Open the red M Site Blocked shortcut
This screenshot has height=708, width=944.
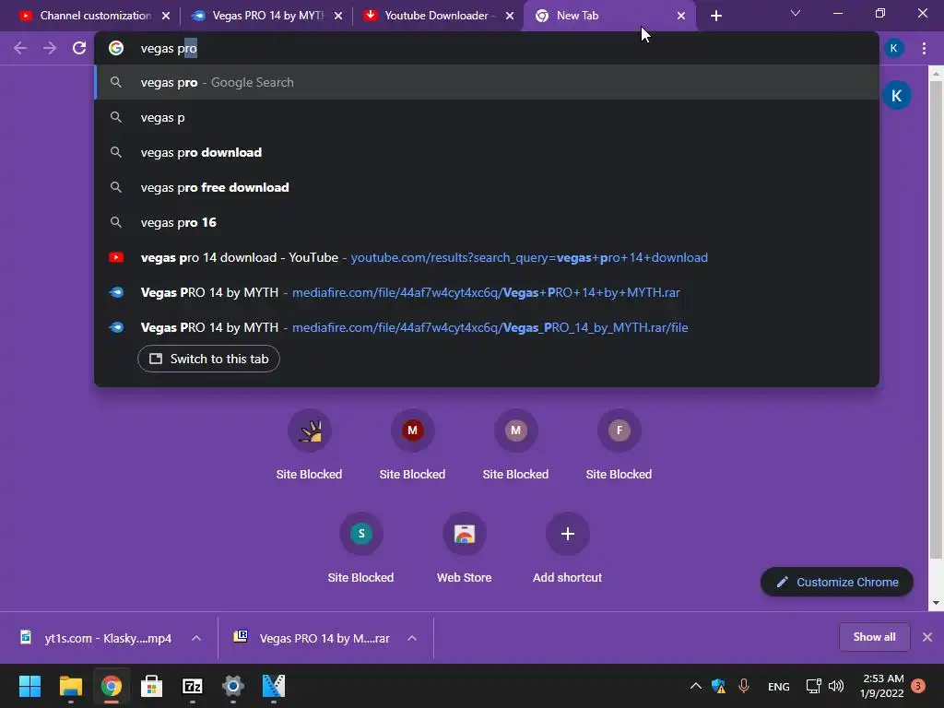pos(412,445)
